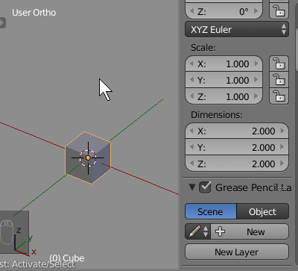The height and width of the screenshot is (271, 298).
Task: Click the Scale X value field
Action: 223,64
